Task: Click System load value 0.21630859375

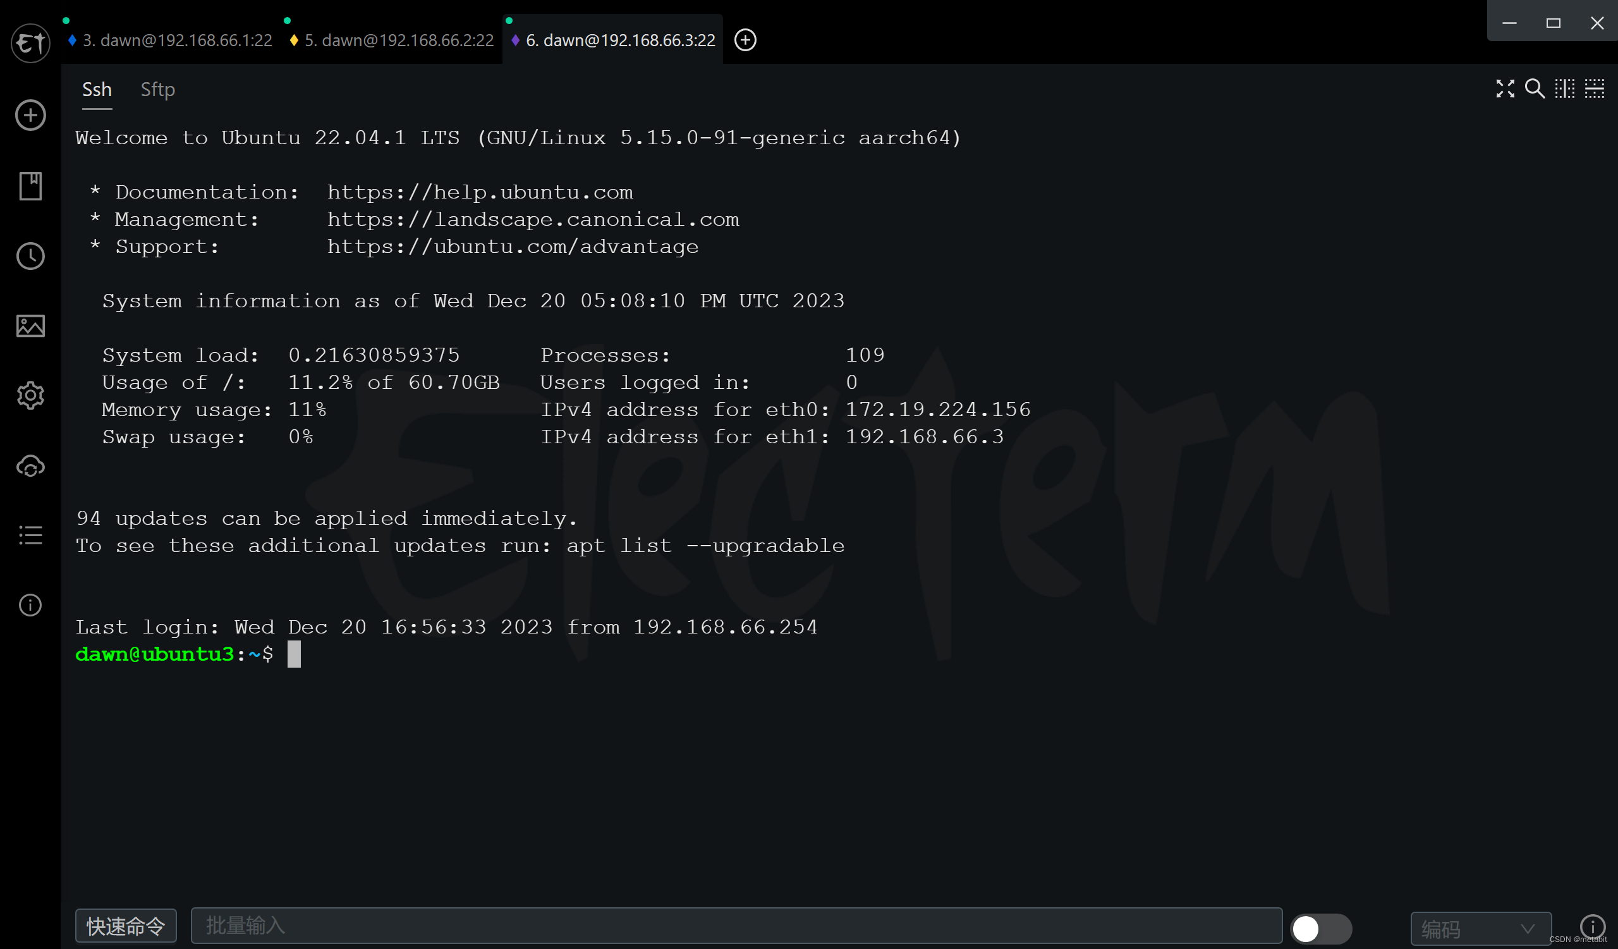Action: pyautogui.click(x=374, y=355)
